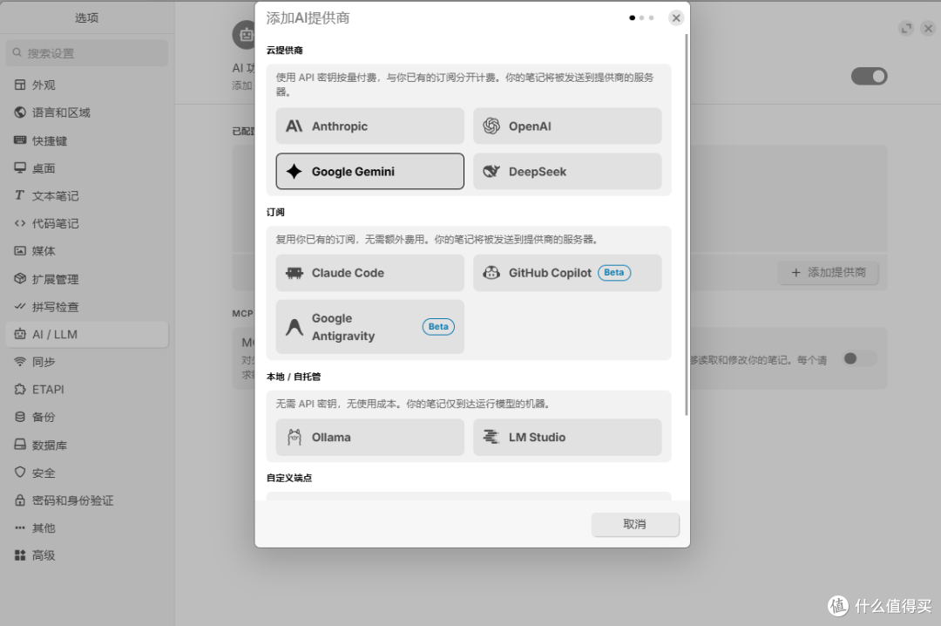The width and height of the screenshot is (941, 626).
Task: Choose the Claude Code subscription
Action: click(369, 273)
